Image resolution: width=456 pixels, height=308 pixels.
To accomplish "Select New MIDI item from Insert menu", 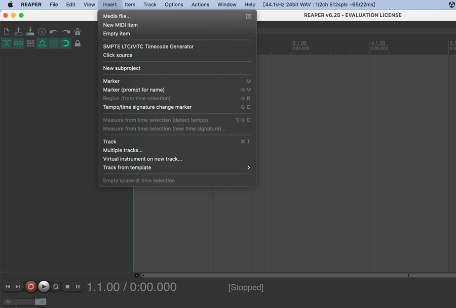I will coord(120,25).
